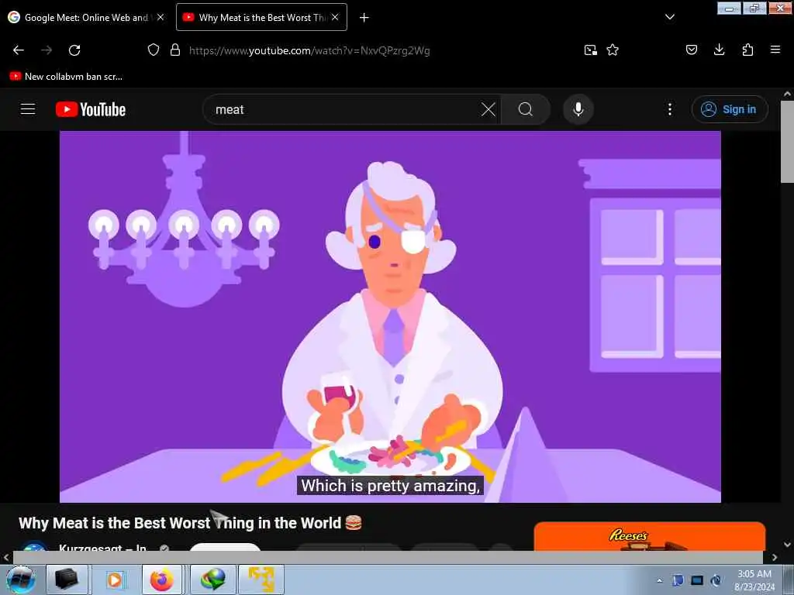Viewport: 794px width, 595px height.
Task: Open a new browser tab
Action: click(x=364, y=18)
